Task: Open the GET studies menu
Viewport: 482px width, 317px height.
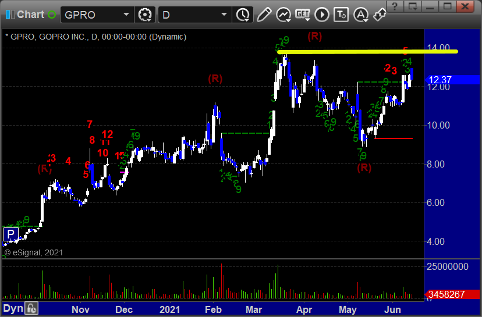Action: (303, 15)
